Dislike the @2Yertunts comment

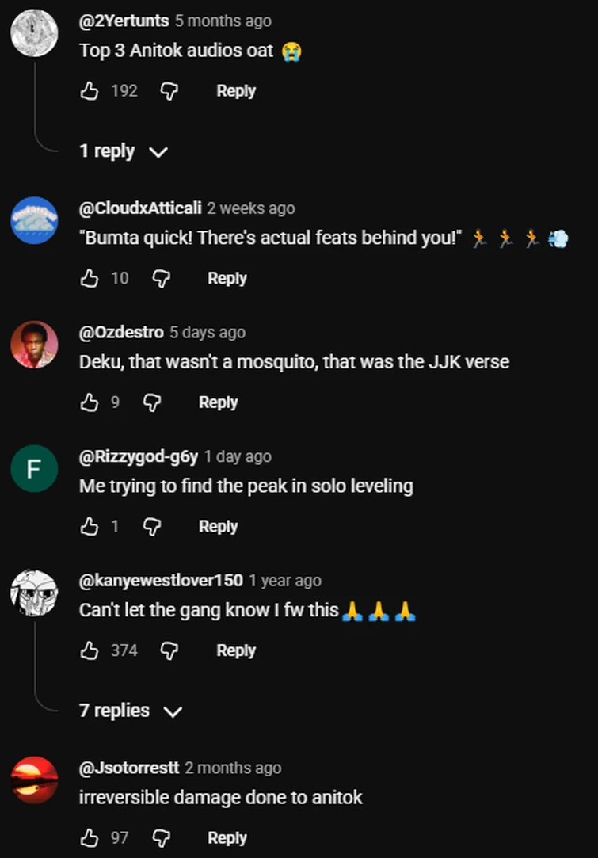pyautogui.click(x=169, y=91)
